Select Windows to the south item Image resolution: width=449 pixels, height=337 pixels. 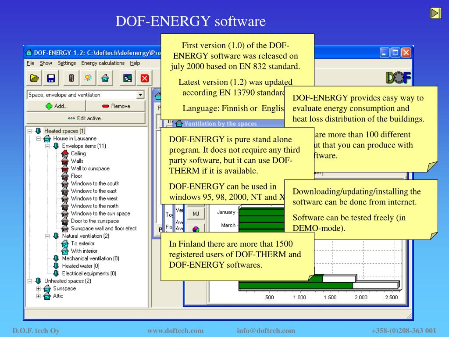(x=95, y=183)
